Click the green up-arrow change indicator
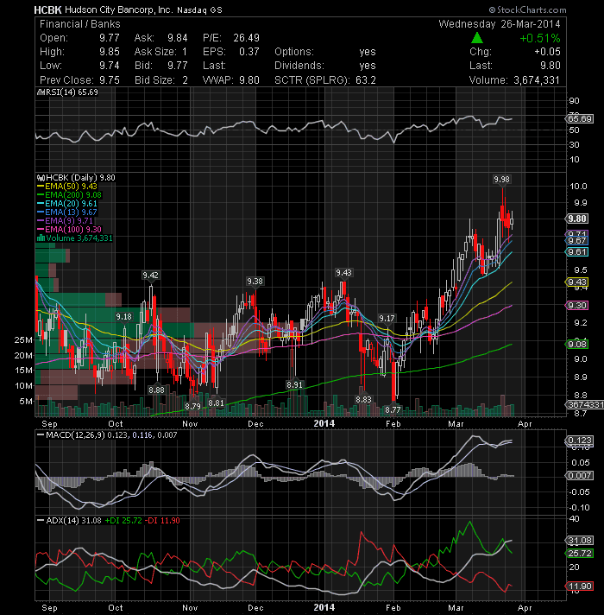 476,38
